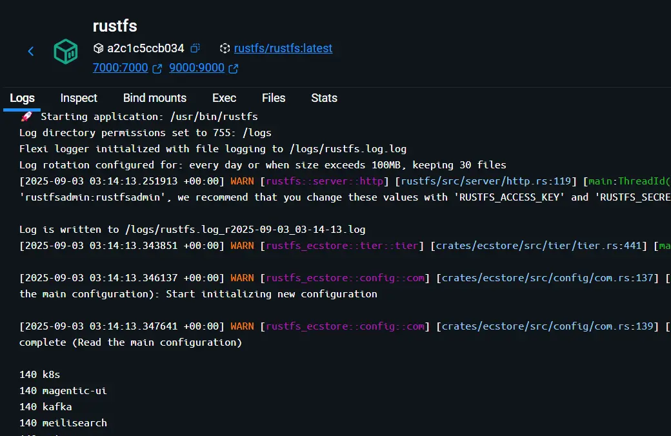The width and height of the screenshot is (671, 436).
Task: Copy container ID a2c1c5ccb034 with copy icon
Action: (x=195, y=48)
